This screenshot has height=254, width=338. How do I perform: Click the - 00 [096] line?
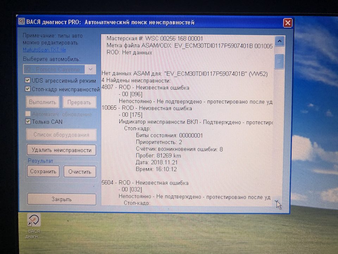pos(130,94)
